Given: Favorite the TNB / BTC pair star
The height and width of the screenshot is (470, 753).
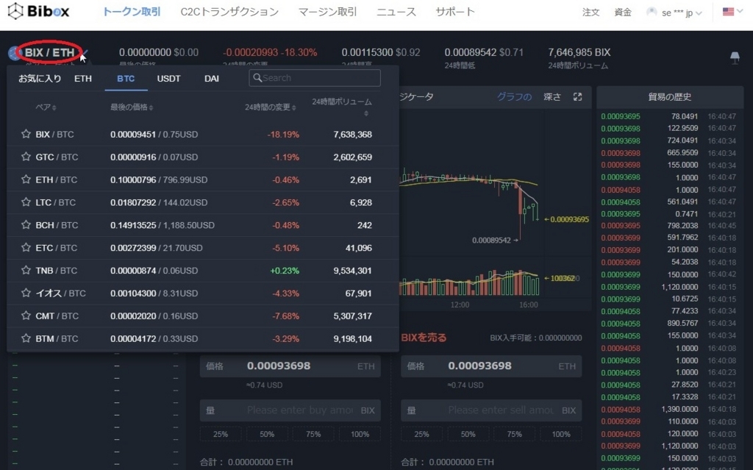Looking at the screenshot, I should pyautogui.click(x=26, y=270).
